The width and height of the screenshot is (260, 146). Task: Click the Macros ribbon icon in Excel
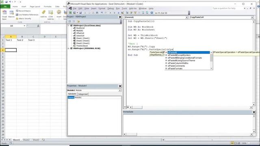click(11, 14)
